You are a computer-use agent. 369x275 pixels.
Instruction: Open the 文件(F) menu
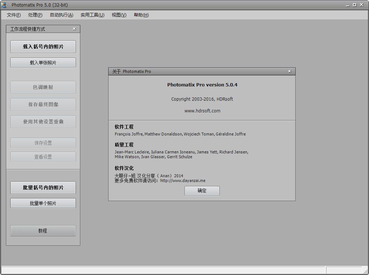[14, 15]
